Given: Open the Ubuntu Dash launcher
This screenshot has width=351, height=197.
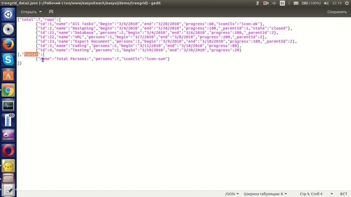Looking at the screenshot, I should pyautogui.click(x=8, y=15).
